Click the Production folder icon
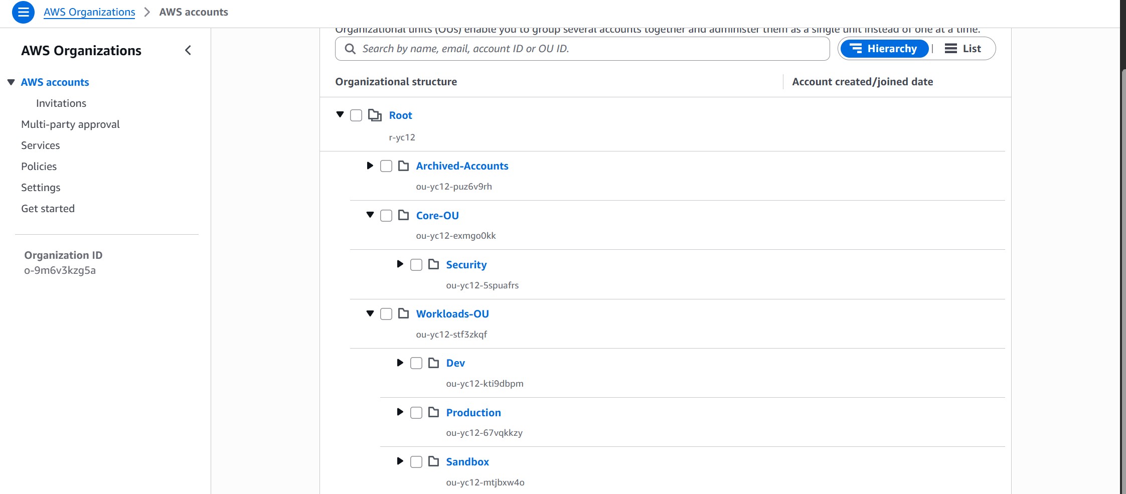Screen dimensions: 1126x494 coord(434,412)
